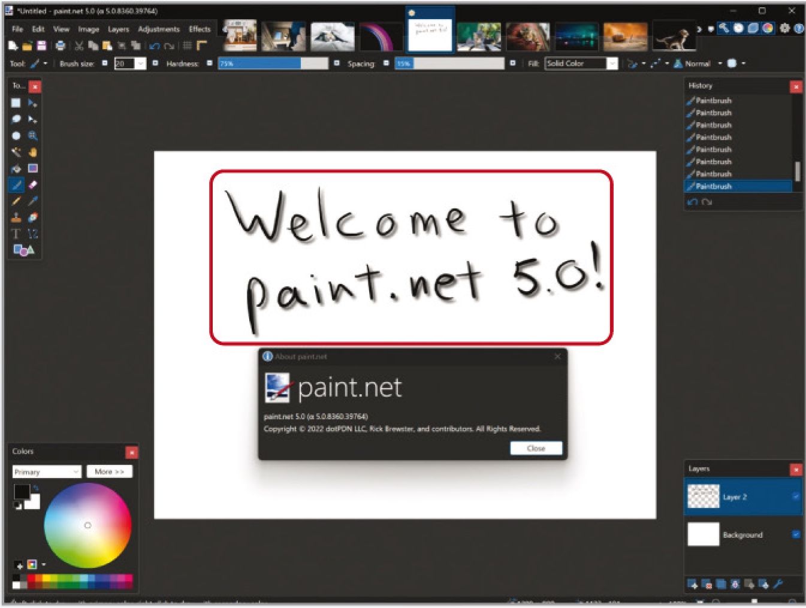Image resolution: width=806 pixels, height=608 pixels.
Task: Click the Paste clipboard icon
Action: 107,46
